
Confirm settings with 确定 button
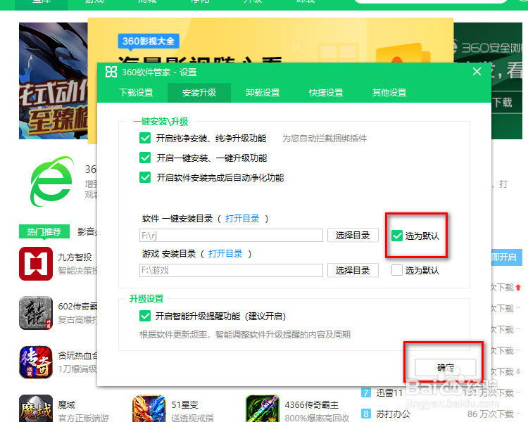click(x=445, y=367)
